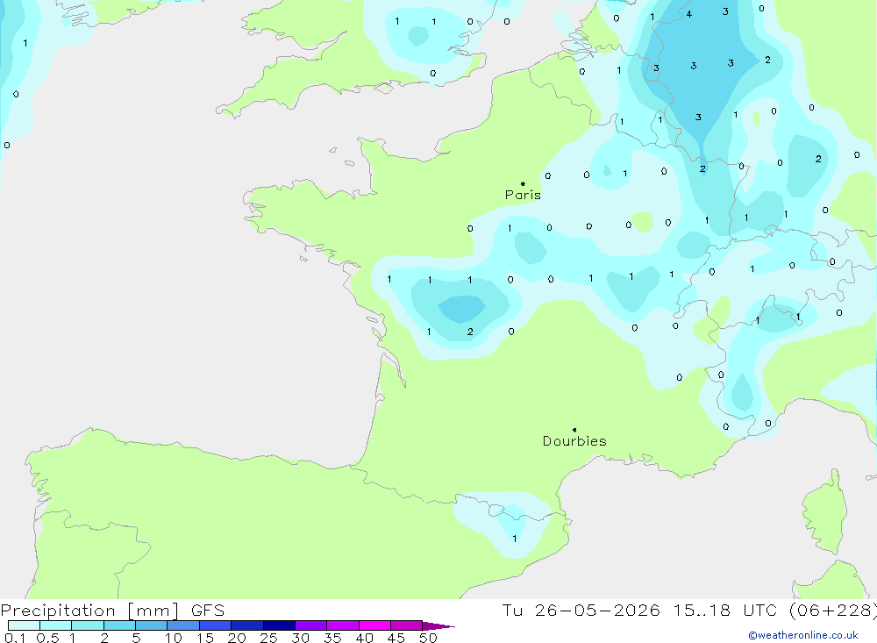Click the forecast date Tu 26-05-2026 text
The width and height of the screenshot is (877, 643).
click(581, 610)
